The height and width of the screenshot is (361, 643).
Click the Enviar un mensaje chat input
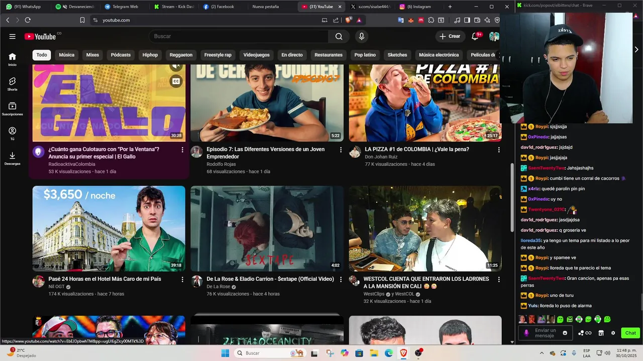pyautogui.click(x=546, y=333)
